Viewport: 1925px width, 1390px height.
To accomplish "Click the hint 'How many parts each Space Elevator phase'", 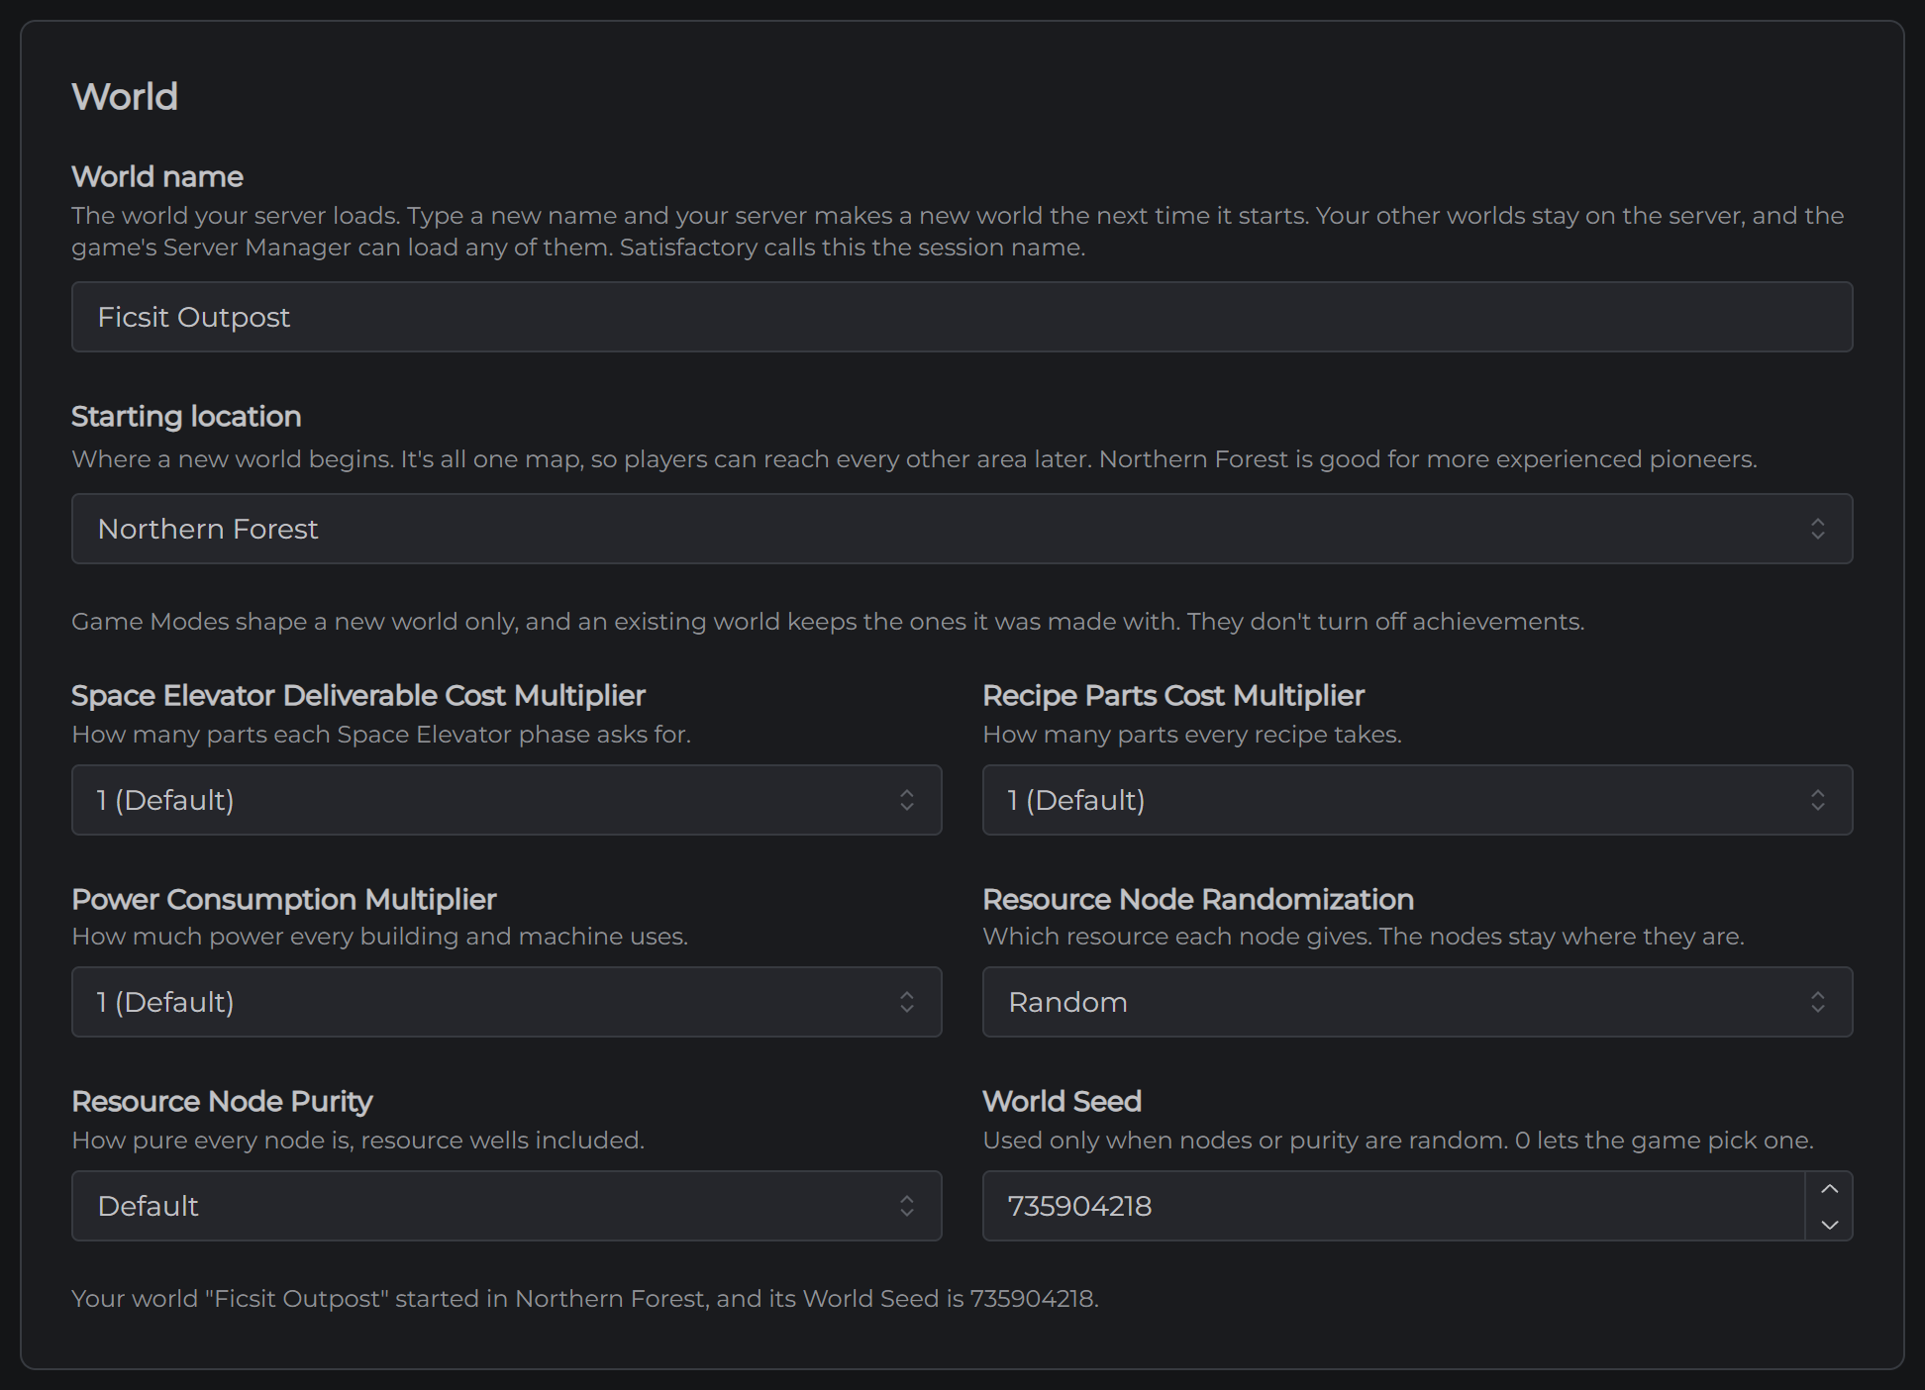I will [331, 734].
